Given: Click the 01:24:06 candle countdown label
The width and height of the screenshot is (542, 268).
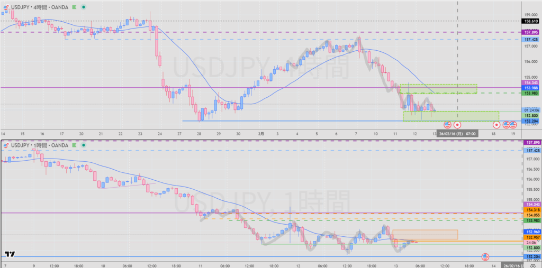Looking at the screenshot, I should [x=531, y=110].
